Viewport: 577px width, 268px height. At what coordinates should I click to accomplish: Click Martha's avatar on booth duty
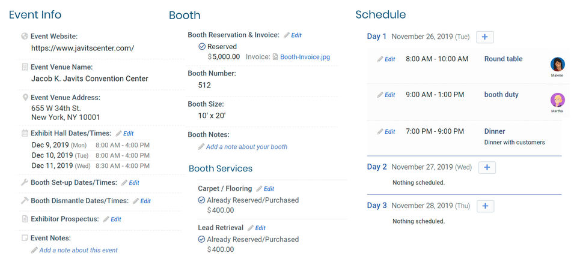pos(558,100)
